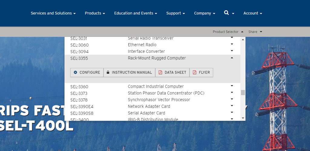Screen dimensions: 310x151
Task: Select the SEL-3373 product code
Action: pyautogui.click(x=79, y=93)
